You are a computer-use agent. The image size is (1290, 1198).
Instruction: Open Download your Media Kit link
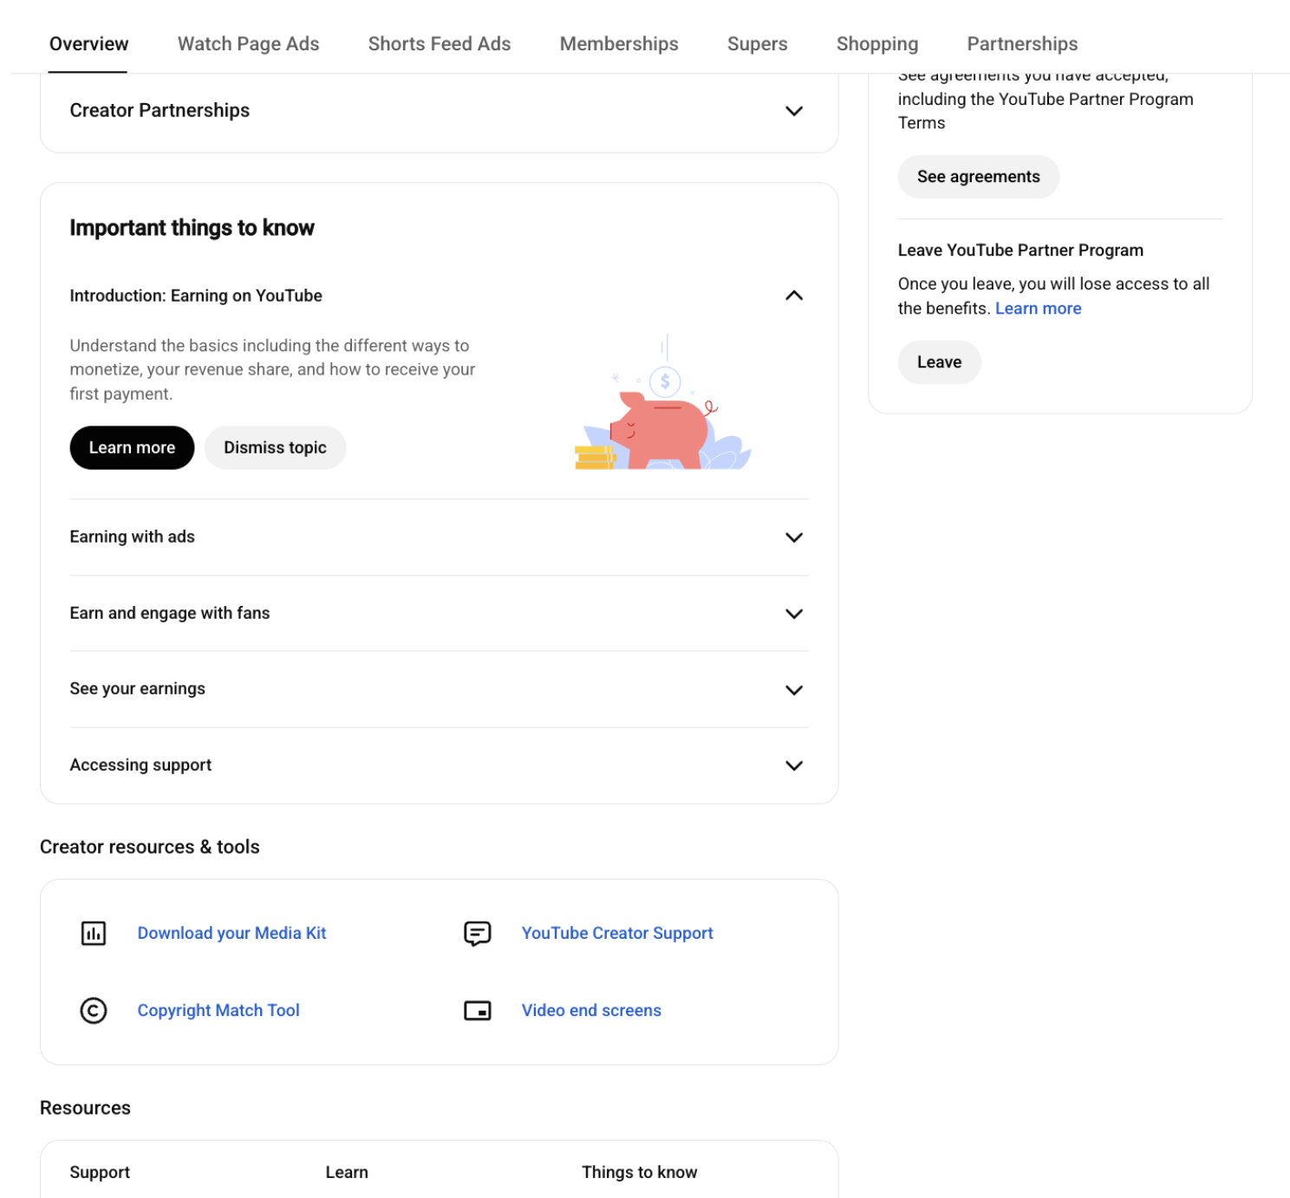click(231, 933)
